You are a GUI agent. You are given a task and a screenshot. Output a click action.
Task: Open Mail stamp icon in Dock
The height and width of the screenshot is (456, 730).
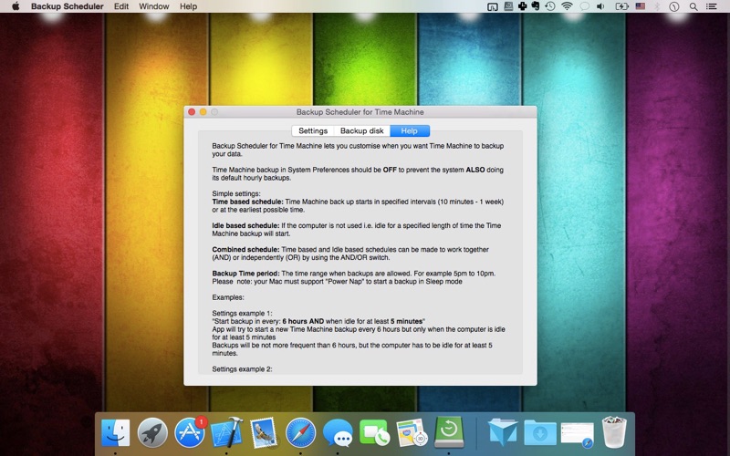(x=264, y=432)
